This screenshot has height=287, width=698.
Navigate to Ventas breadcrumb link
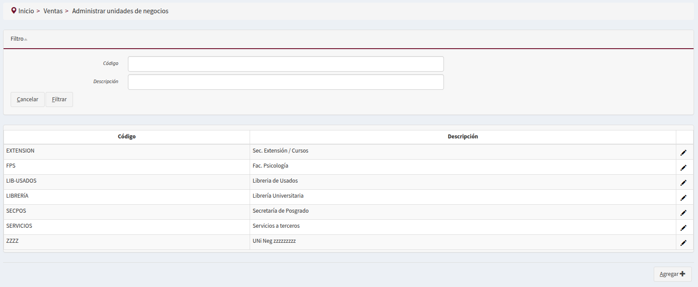click(53, 11)
